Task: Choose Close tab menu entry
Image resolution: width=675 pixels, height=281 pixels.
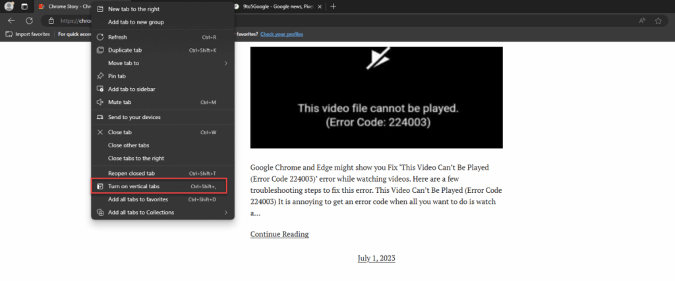Action: click(163, 132)
